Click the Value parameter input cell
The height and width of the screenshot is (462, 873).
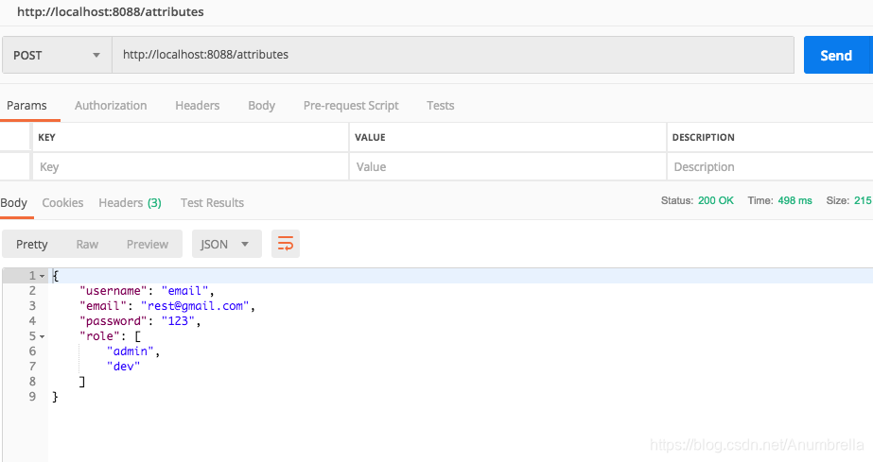point(508,167)
